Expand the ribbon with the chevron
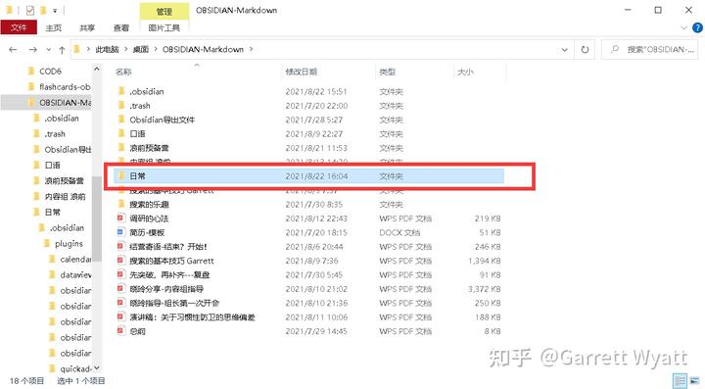This screenshot has height=389, width=705. point(683,27)
